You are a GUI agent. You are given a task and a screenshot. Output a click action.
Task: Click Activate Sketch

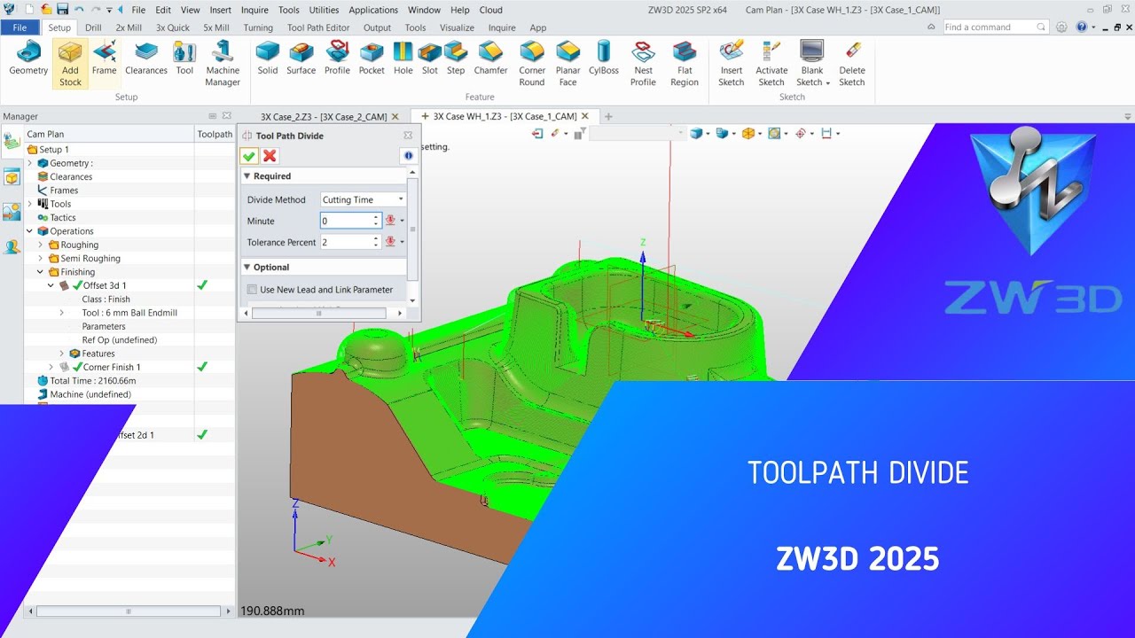point(771,63)
